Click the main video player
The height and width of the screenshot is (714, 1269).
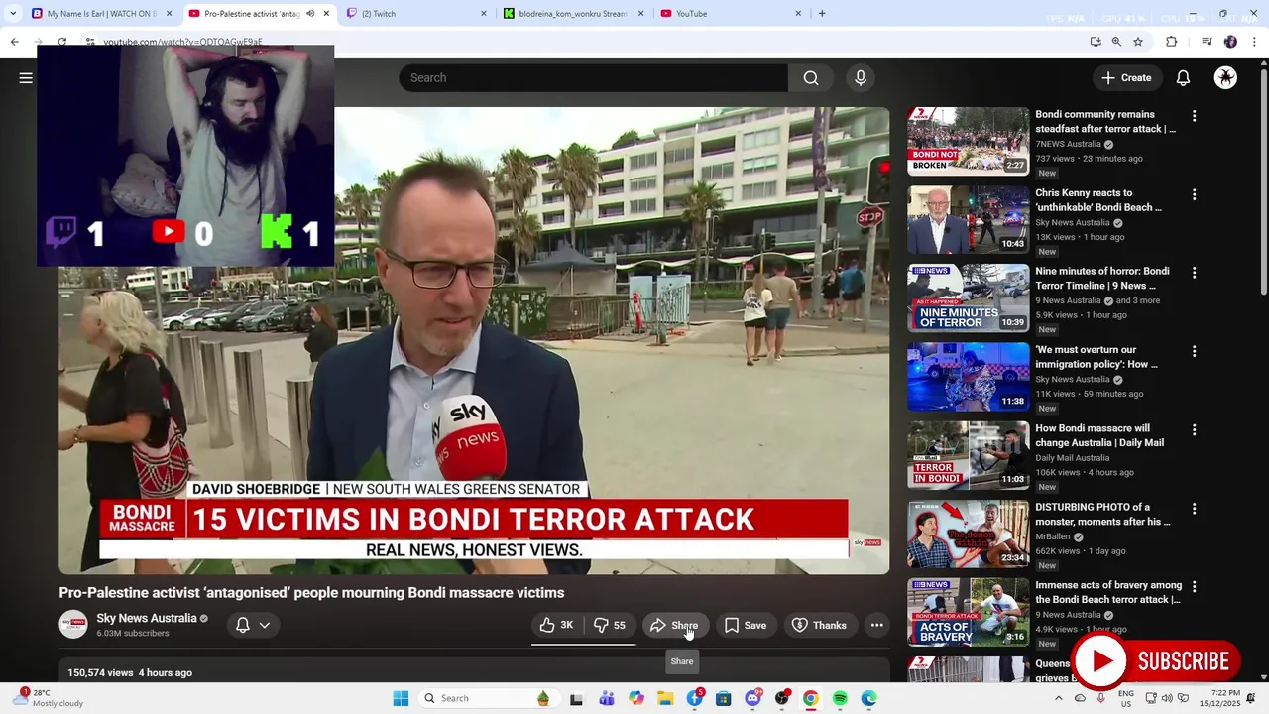[474, 340]
